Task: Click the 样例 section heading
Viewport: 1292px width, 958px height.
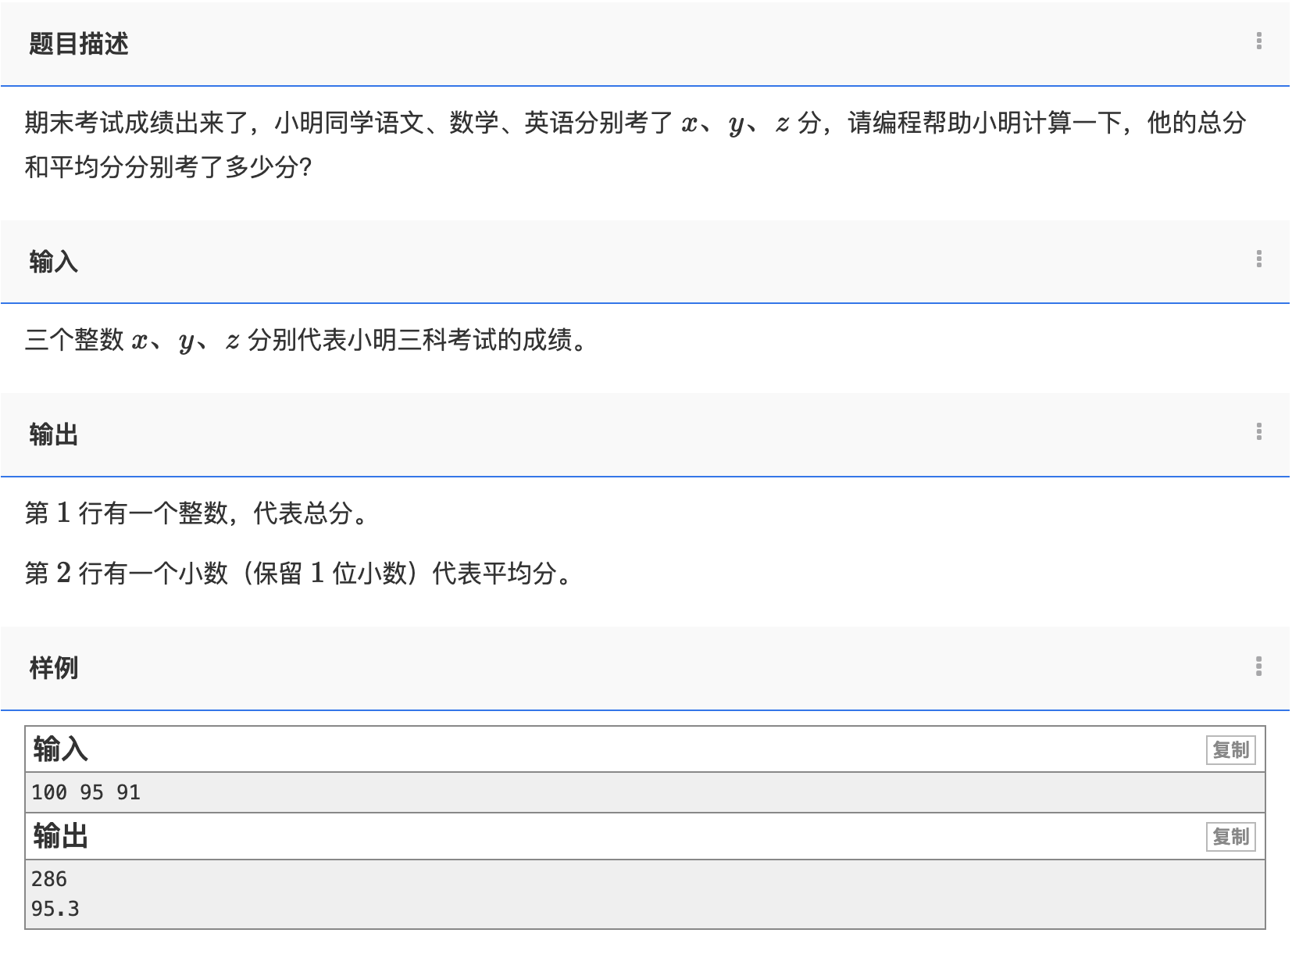Action: [x=53, y=668]
